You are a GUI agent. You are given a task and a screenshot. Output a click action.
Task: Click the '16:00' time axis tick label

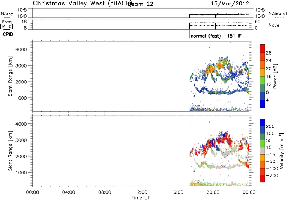click(177, 192)
